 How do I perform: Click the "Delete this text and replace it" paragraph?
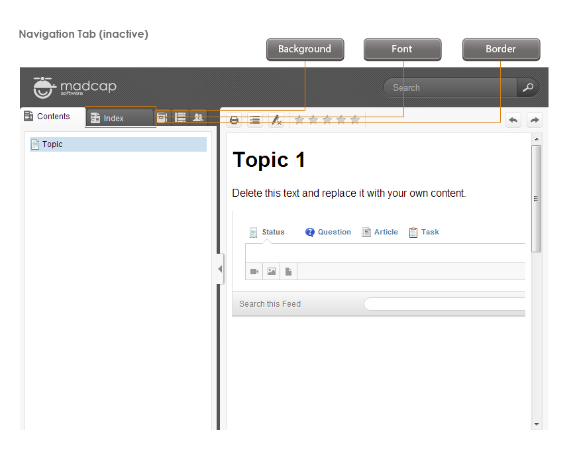pos(349,193)
